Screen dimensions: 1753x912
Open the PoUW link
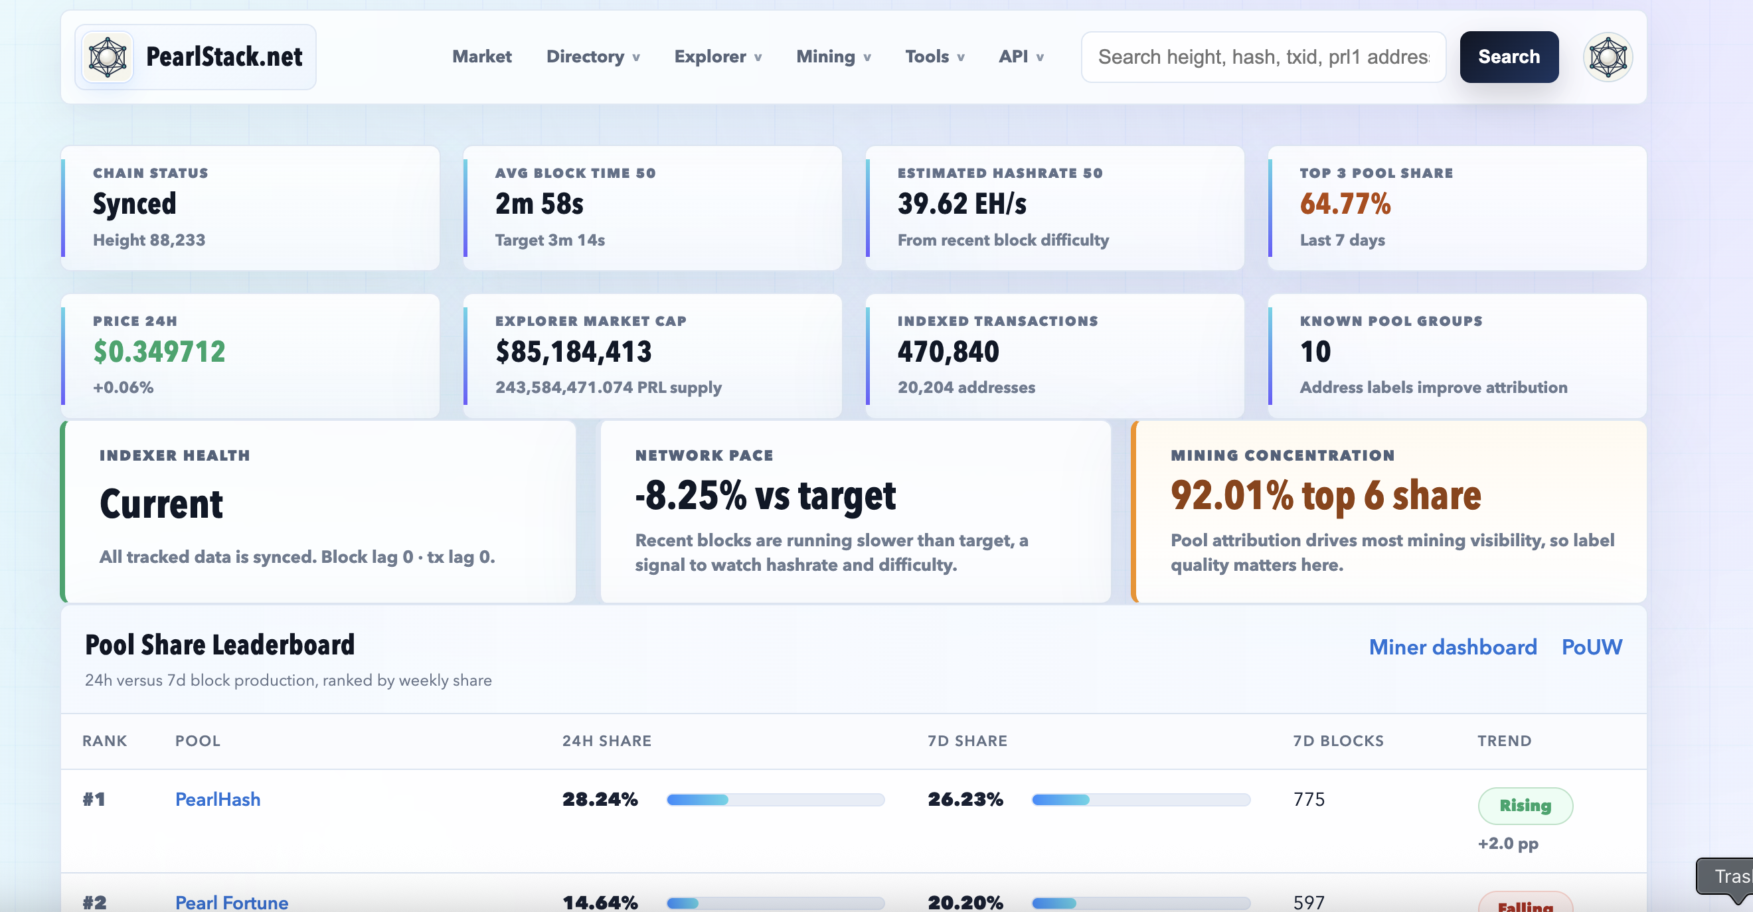1592,646
